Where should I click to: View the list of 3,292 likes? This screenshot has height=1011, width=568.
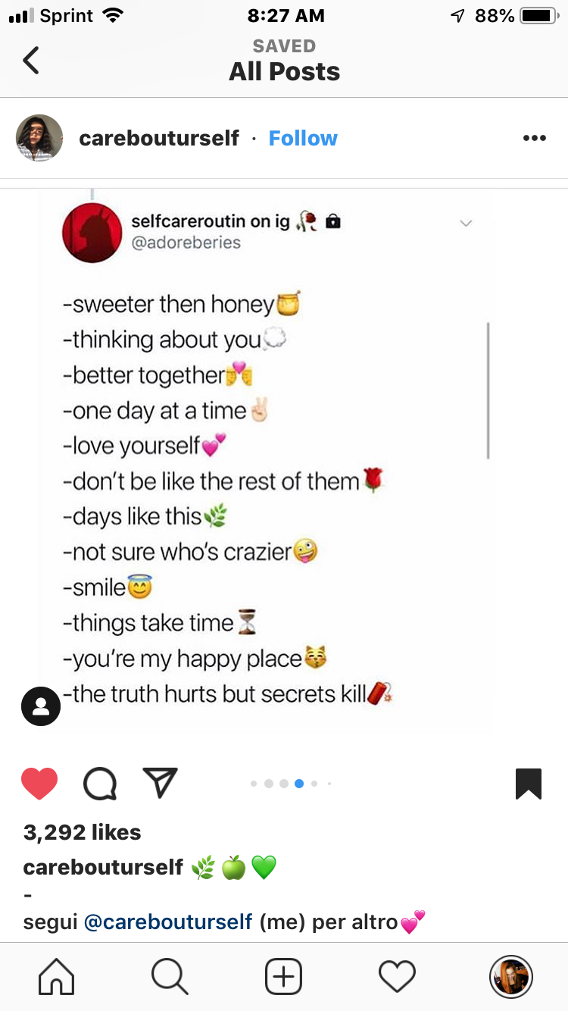[83, 832]
